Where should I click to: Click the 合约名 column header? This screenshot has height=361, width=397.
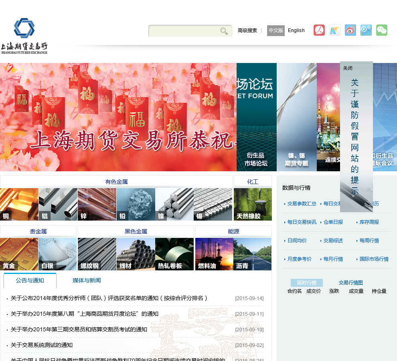(294, 291)
